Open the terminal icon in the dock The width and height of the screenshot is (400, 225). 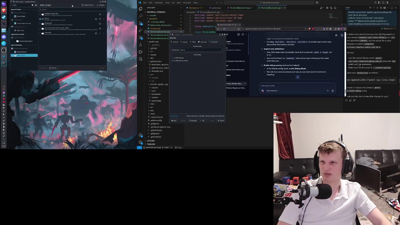click(4, 24)
